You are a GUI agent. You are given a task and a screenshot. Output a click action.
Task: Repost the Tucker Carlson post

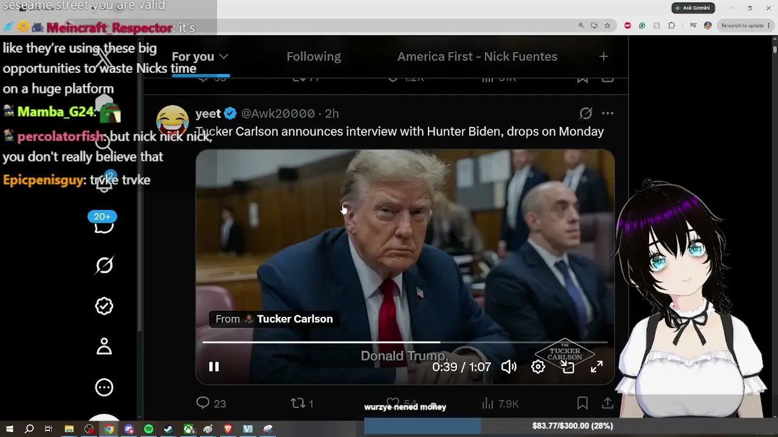coord(302,403)
